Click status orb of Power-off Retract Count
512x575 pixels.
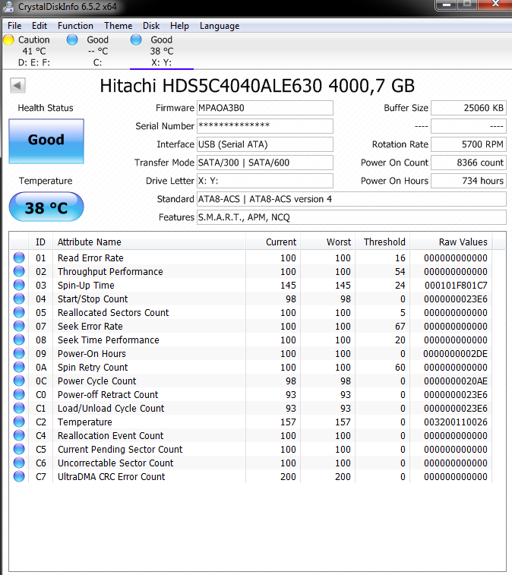(19, 394)
